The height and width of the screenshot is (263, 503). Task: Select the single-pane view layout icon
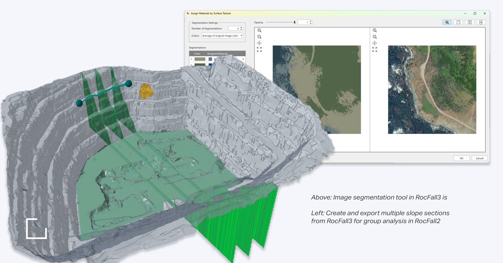pyautogui.click(x=458, y=22)
